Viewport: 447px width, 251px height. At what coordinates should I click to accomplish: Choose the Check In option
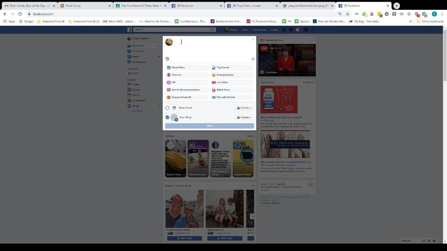(x=187, y=75)
